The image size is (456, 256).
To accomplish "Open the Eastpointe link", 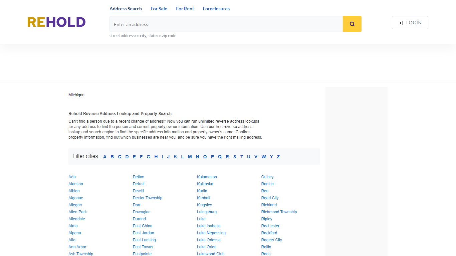I will [x=142, y=254].
